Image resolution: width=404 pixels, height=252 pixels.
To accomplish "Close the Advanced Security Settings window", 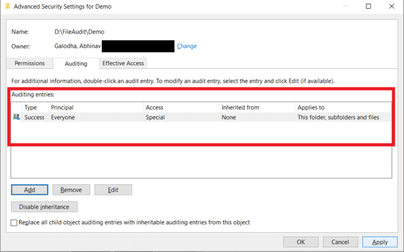I will [x=392, y=6].
